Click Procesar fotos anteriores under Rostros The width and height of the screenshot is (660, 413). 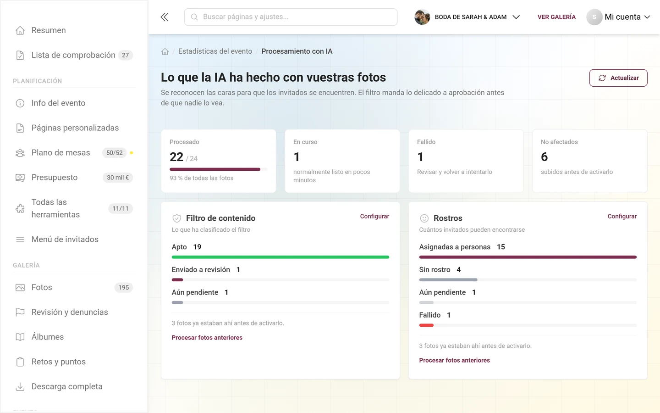click(455, 361)
